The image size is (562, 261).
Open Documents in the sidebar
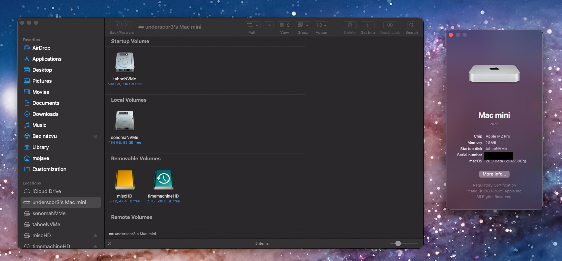click(x=61, y=103)
